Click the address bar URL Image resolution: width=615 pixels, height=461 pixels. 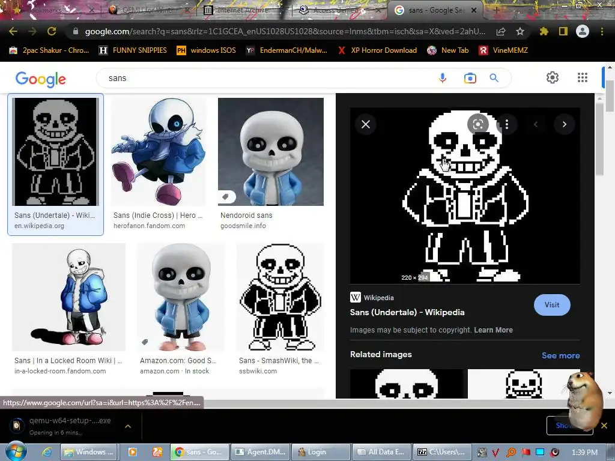coord(285,31)
